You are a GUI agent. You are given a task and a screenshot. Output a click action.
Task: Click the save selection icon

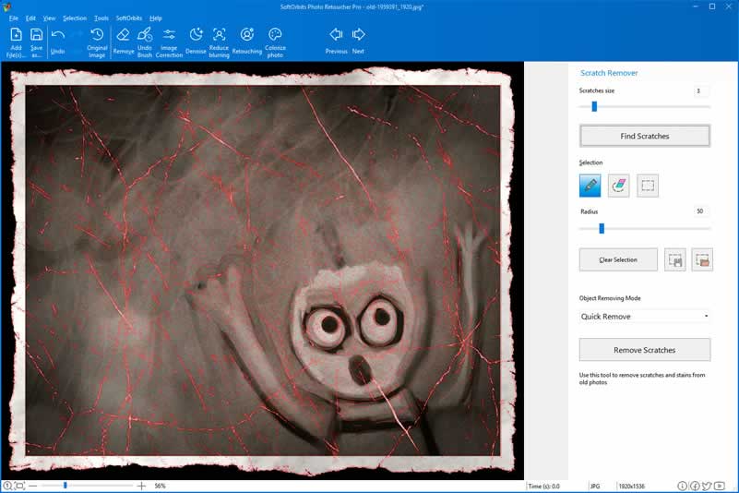click(x=675, y=259)
